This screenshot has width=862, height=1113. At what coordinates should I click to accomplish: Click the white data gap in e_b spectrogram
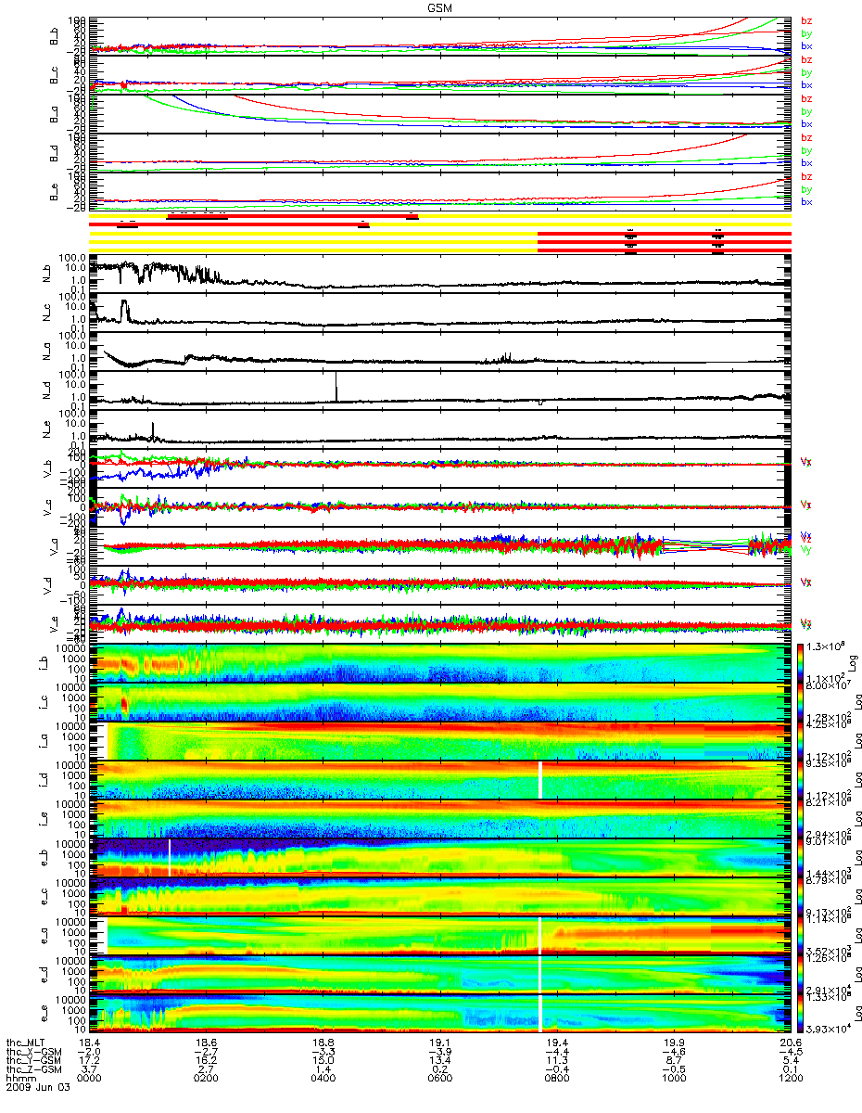pos(170,856)
